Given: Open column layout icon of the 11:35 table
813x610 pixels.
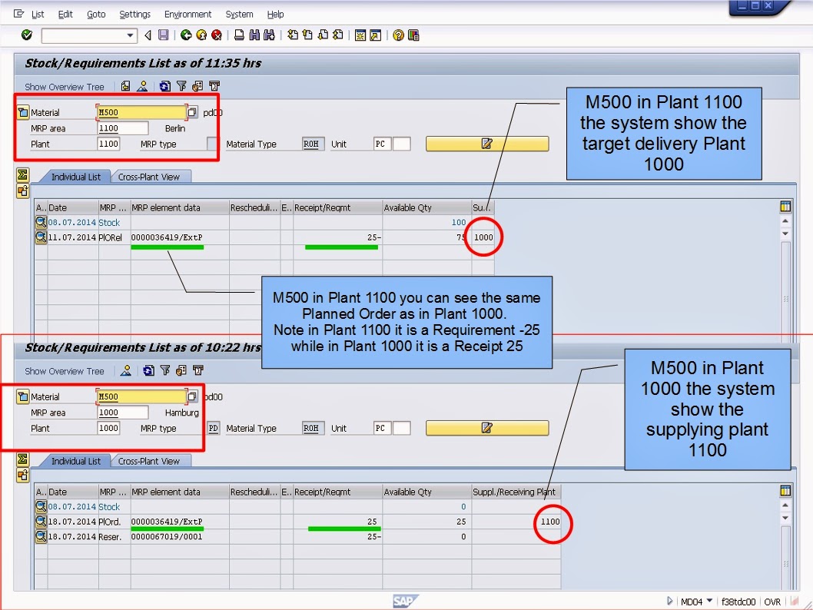Looking at the screenshot, I should 785,206.
